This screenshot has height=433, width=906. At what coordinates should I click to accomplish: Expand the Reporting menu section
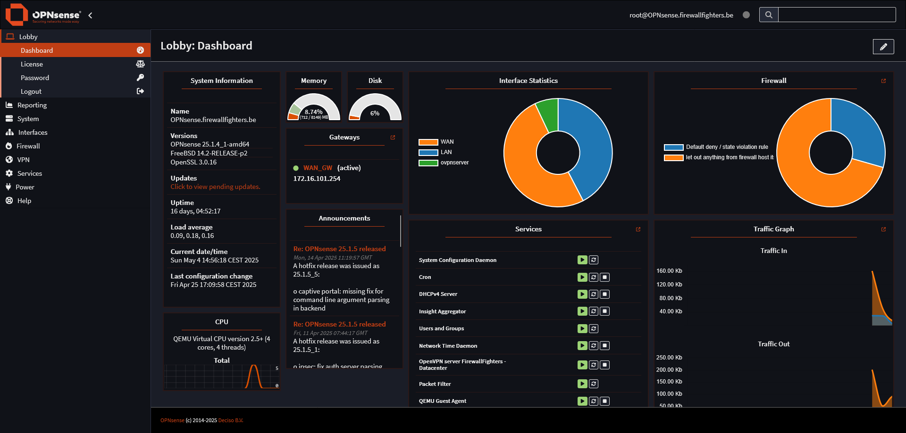pos(32,105)
